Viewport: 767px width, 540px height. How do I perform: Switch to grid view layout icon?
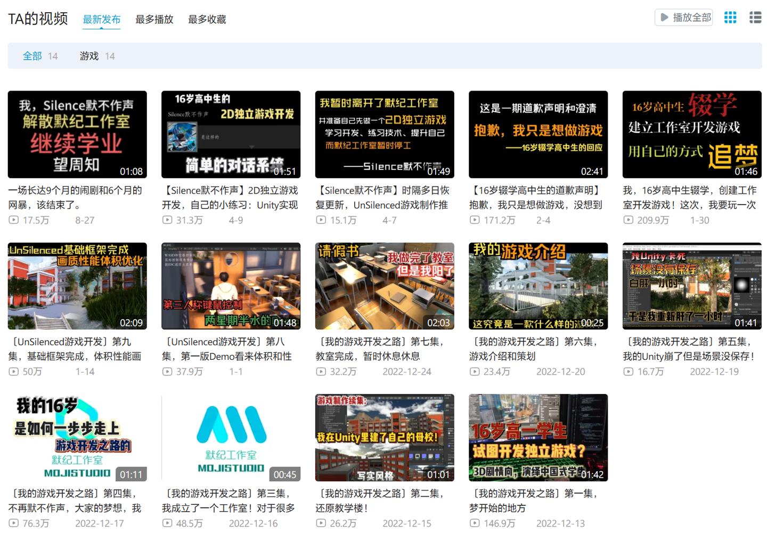pyautogui.click(x=730, y=18)
